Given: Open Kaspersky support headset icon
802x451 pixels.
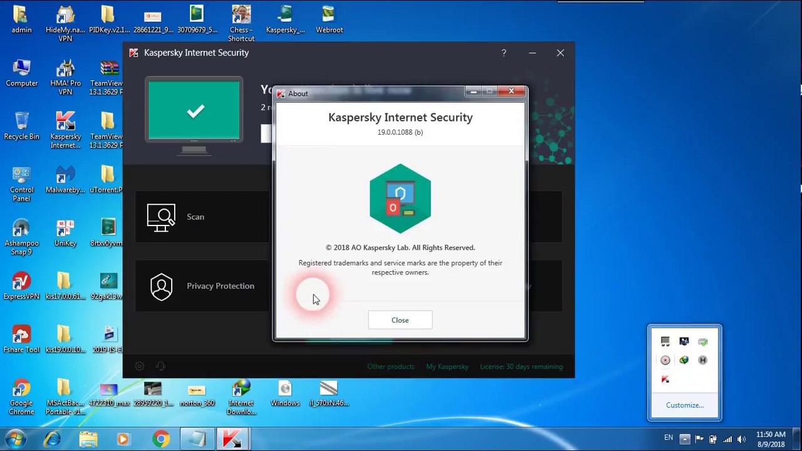Looking at the screenshot, I should (160, 366).
